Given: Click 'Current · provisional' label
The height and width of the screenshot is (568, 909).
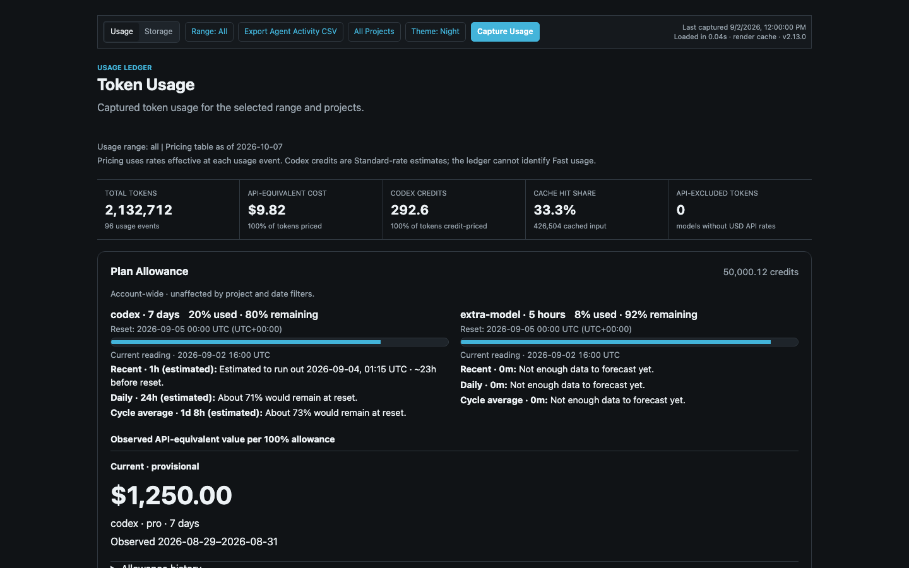Looking at the screenshot, I should [x=155, y=466].
